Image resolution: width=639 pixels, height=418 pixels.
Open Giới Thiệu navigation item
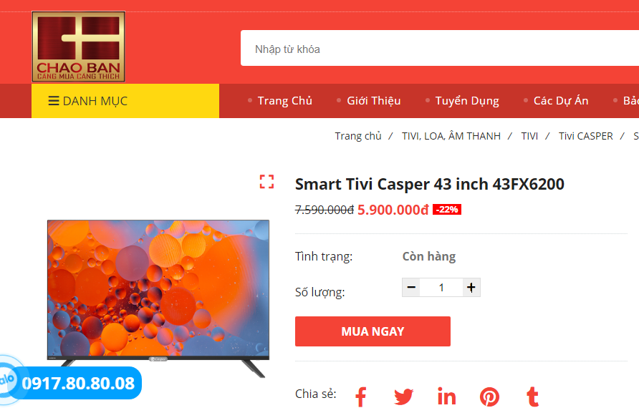pyautogui.click(x=374, y=100)
